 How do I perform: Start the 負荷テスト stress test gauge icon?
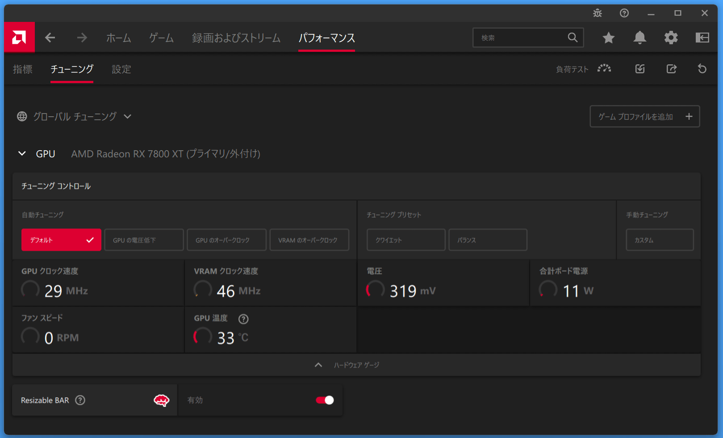point(604,68)
